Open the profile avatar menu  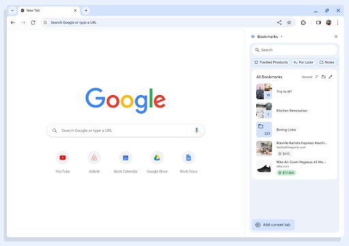click(329, 22)
